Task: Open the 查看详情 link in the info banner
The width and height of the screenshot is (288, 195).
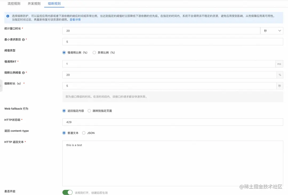Action: [75, 20]
